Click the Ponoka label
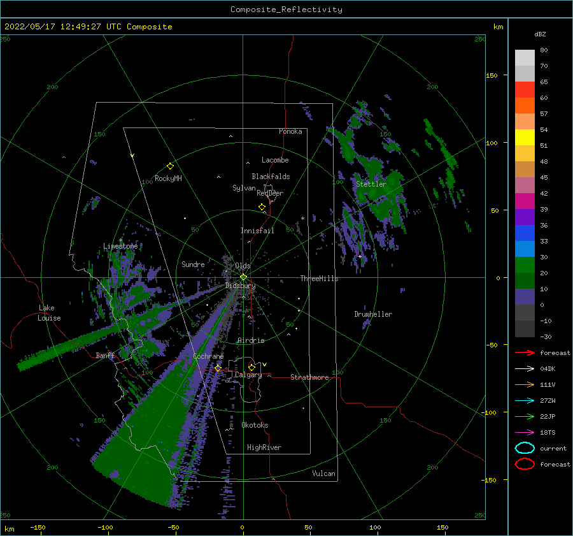Image resolution: width=573 pixels, height=536 pixels. coord(290,131)
